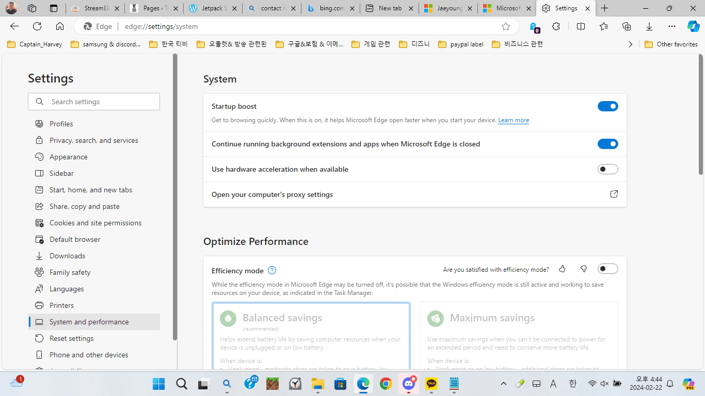Open Cookies and site permissions
This screenshot has width=705, height=396.
click(94, 223)
